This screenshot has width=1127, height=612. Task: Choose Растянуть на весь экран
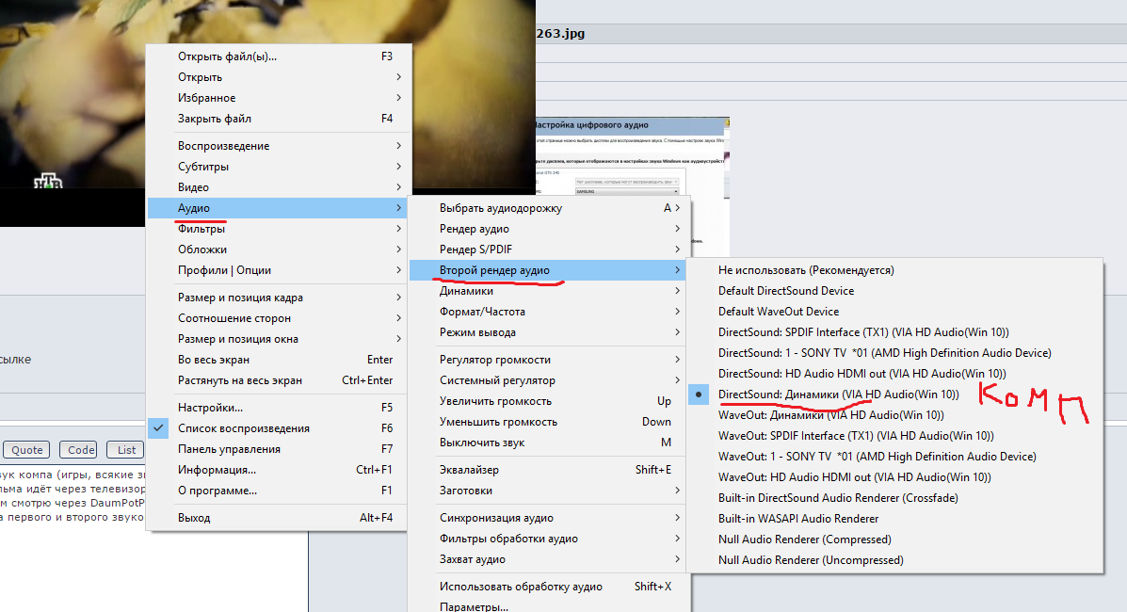[x=278, y=380]
